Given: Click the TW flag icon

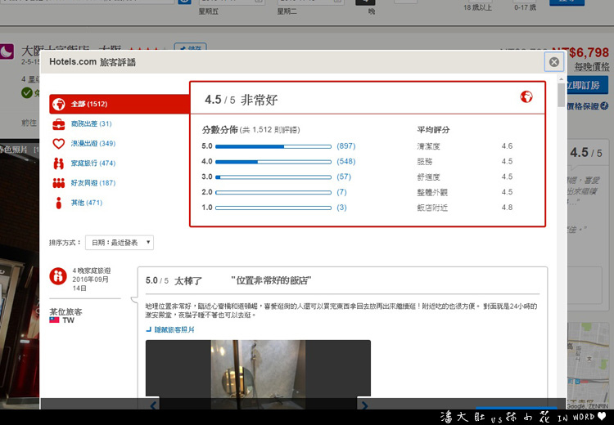Looking at the screenshot, I should [54, 320].
